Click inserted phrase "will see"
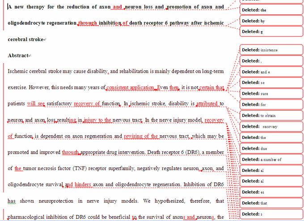Screen dimensions: 304x221 tap(36, 104)
